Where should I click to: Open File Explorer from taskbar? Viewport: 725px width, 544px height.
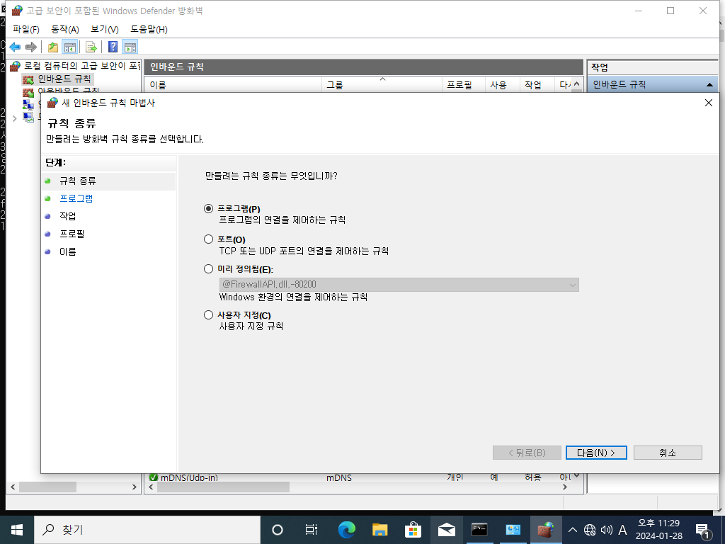pyautogui.click(x=379, y=530)
